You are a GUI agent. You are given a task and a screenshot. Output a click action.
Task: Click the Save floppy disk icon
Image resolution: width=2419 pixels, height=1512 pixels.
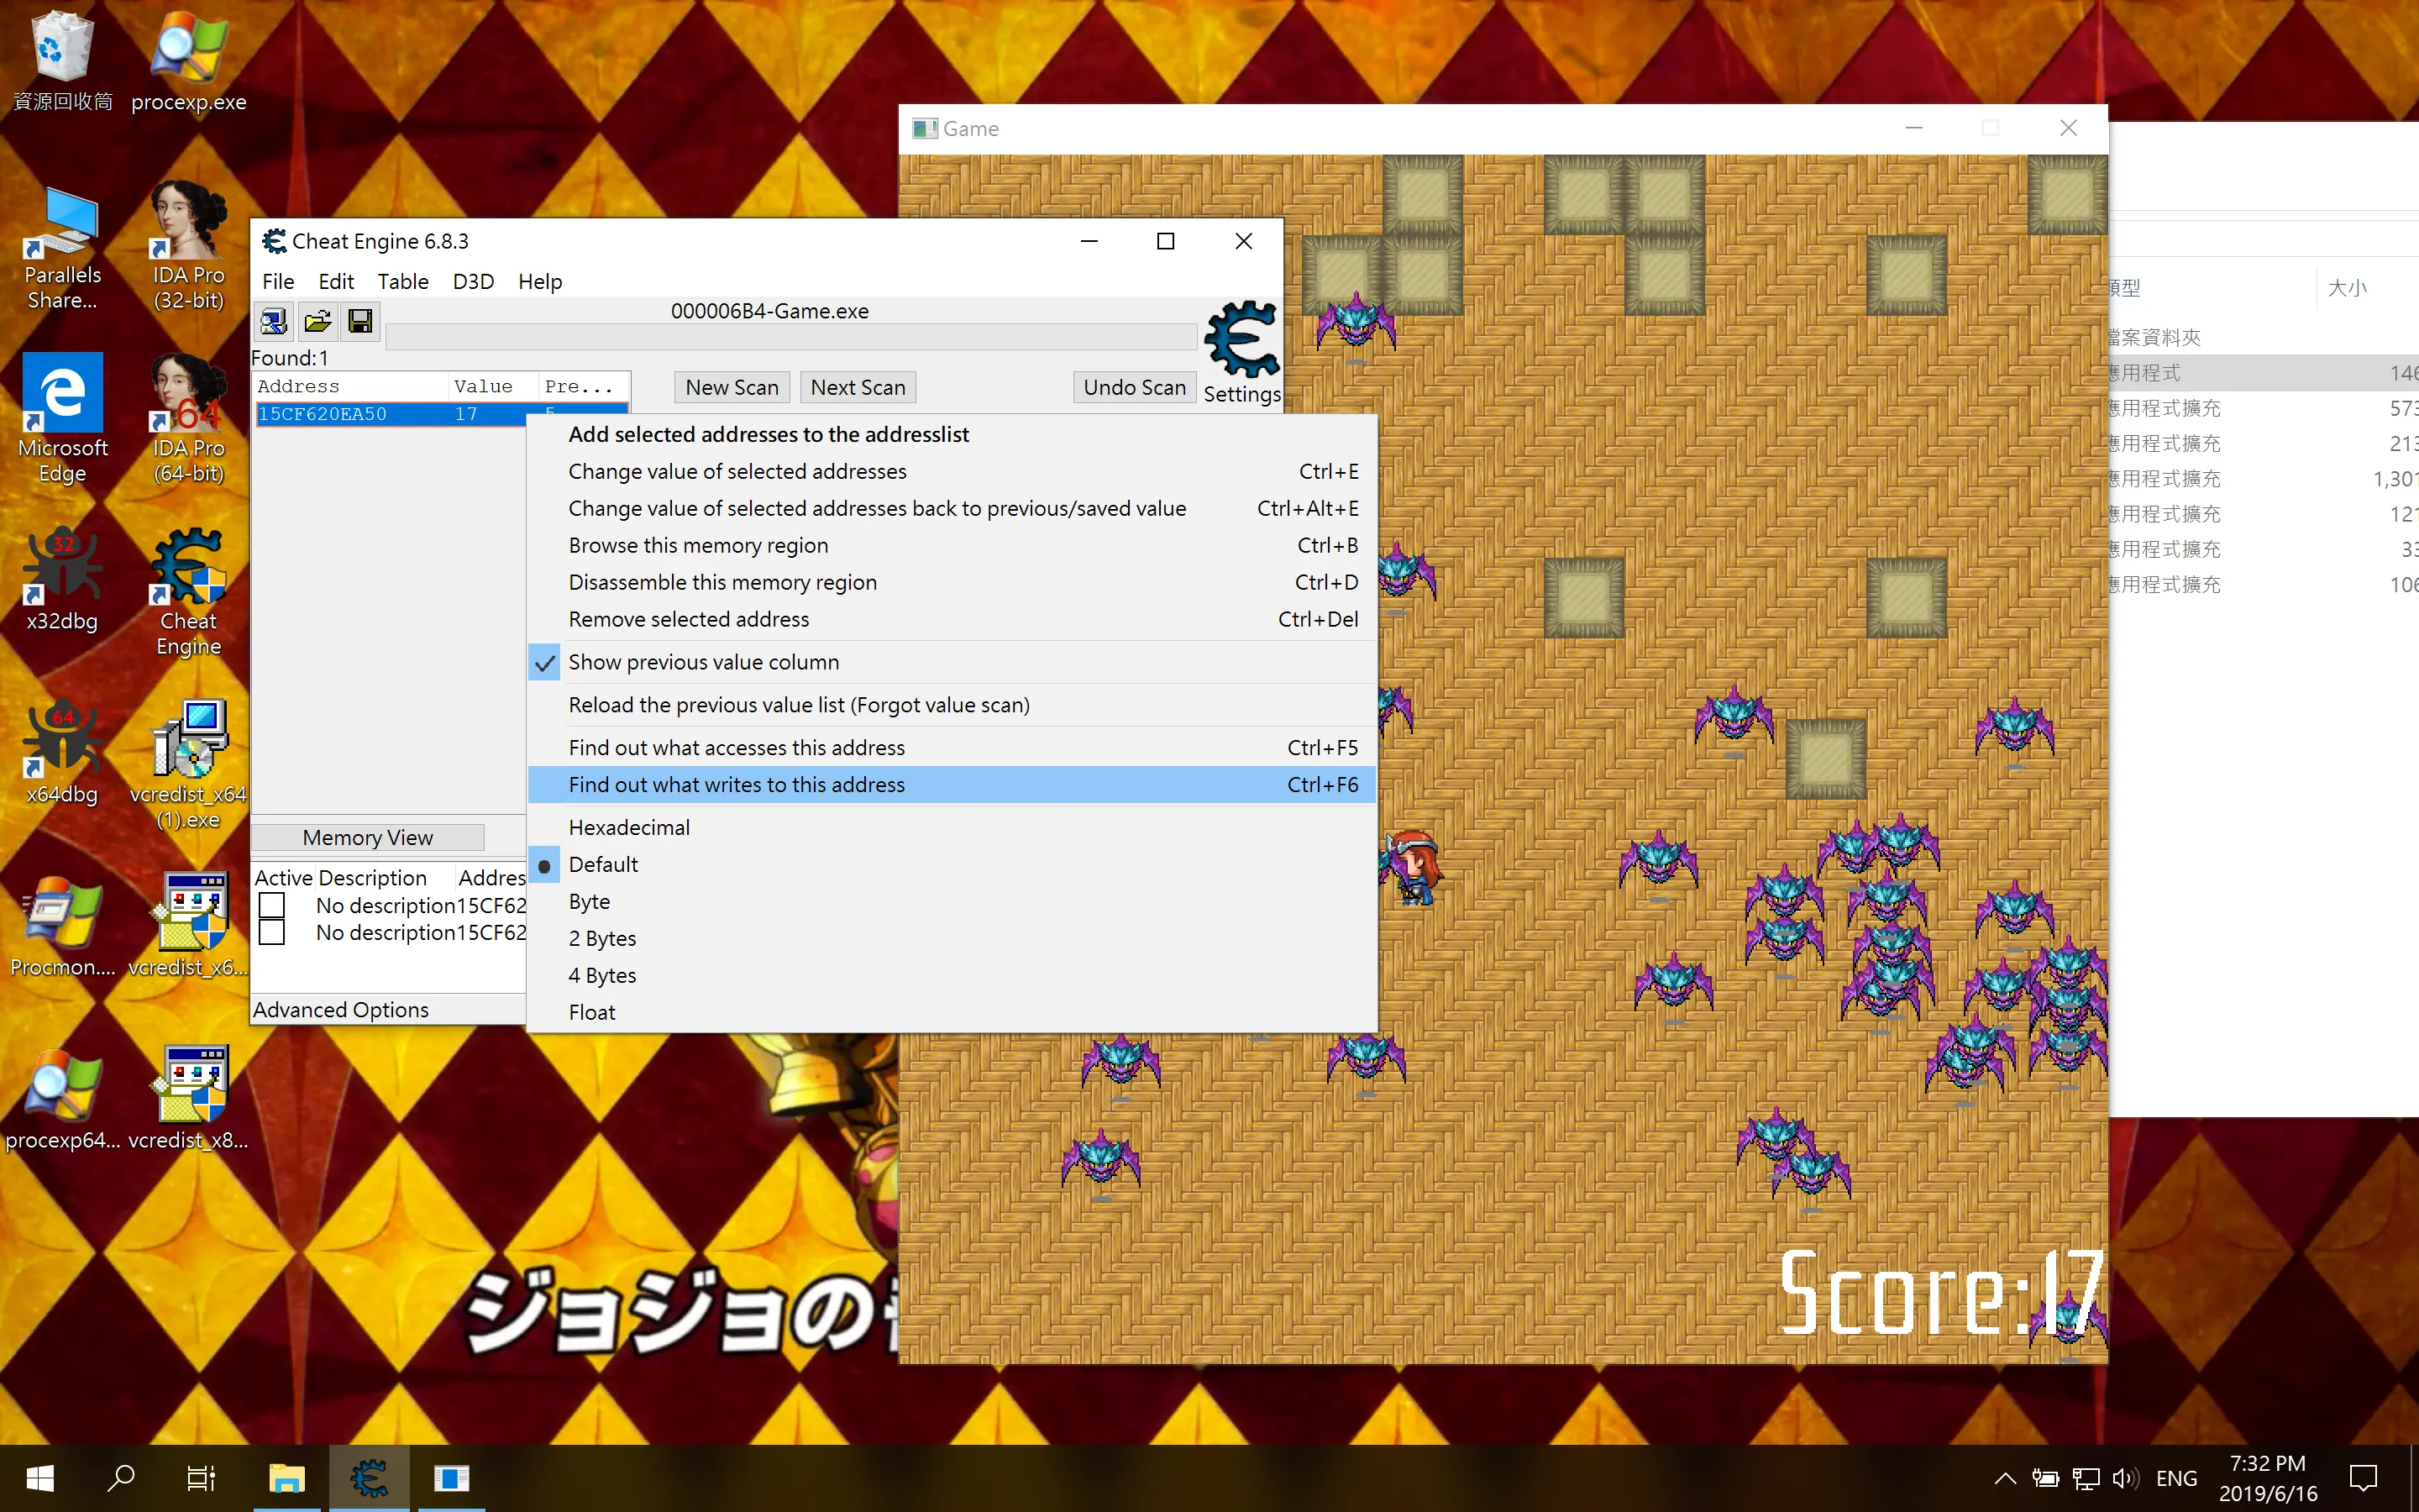click(x=359, y=321)
